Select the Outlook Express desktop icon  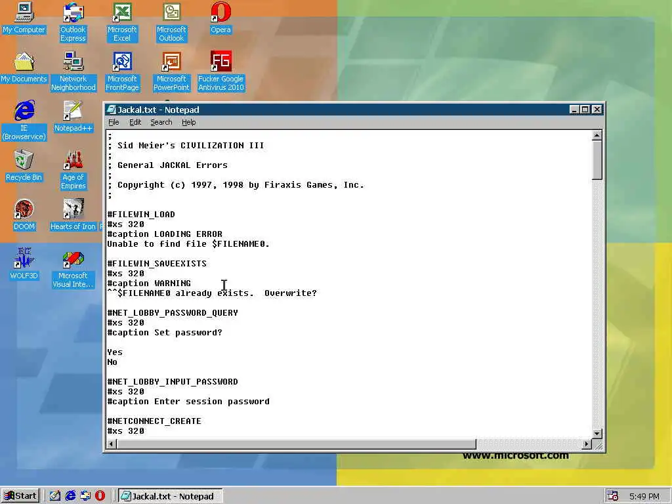coord(73,22)
